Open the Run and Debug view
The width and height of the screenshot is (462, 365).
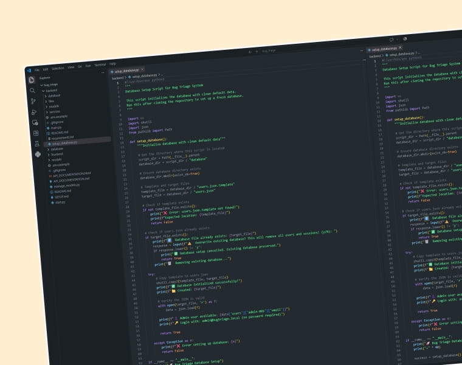pos(34,112)
